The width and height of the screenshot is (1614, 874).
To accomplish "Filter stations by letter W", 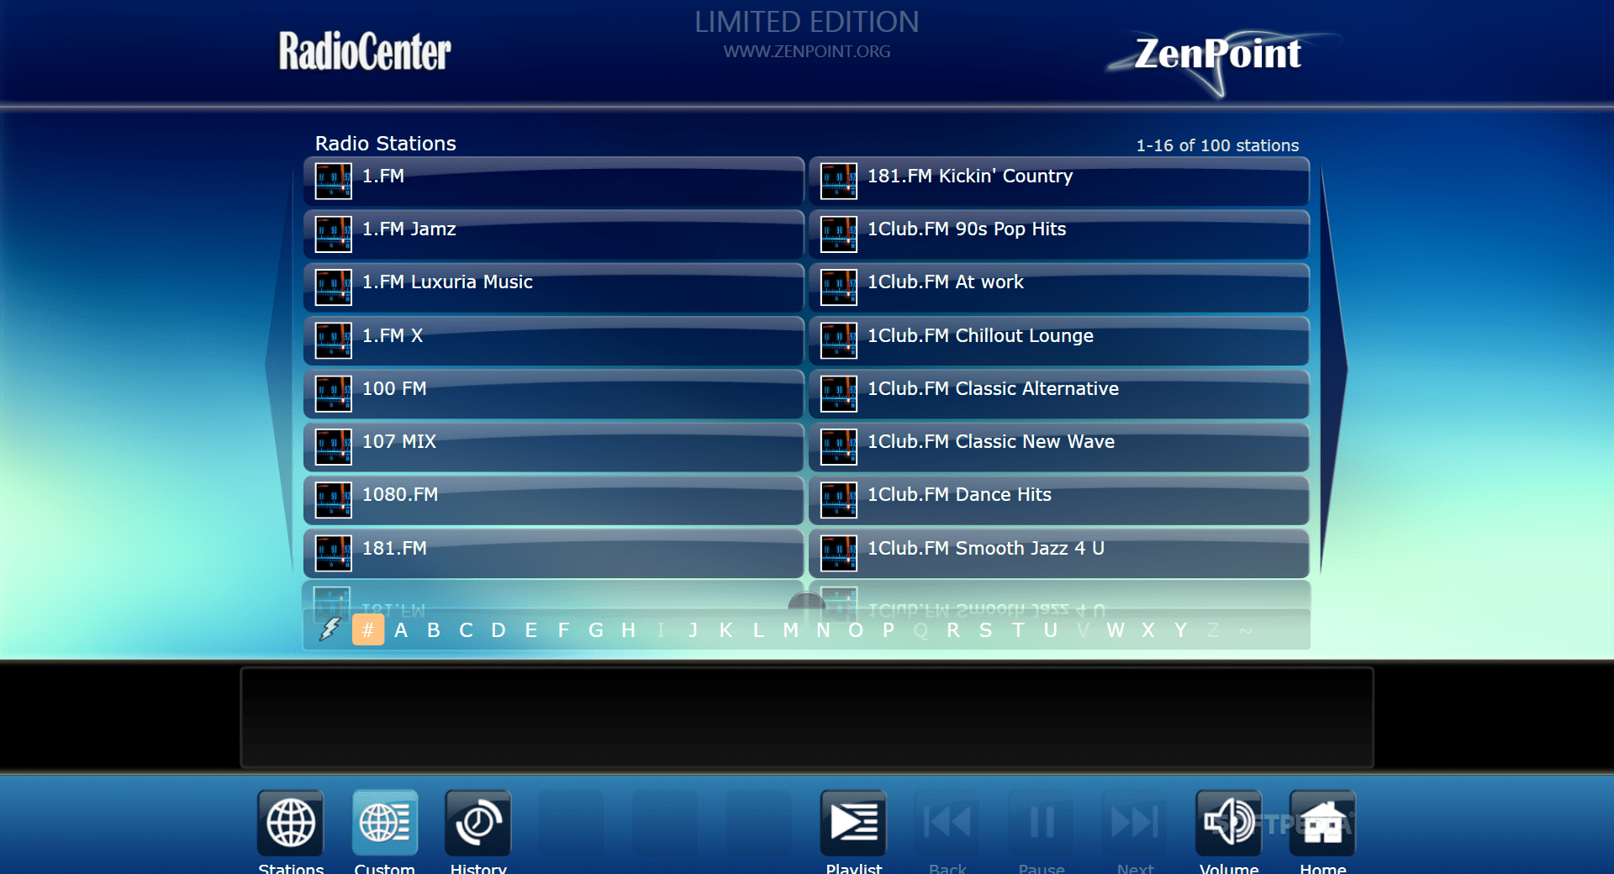I will tap(1116, 630).
